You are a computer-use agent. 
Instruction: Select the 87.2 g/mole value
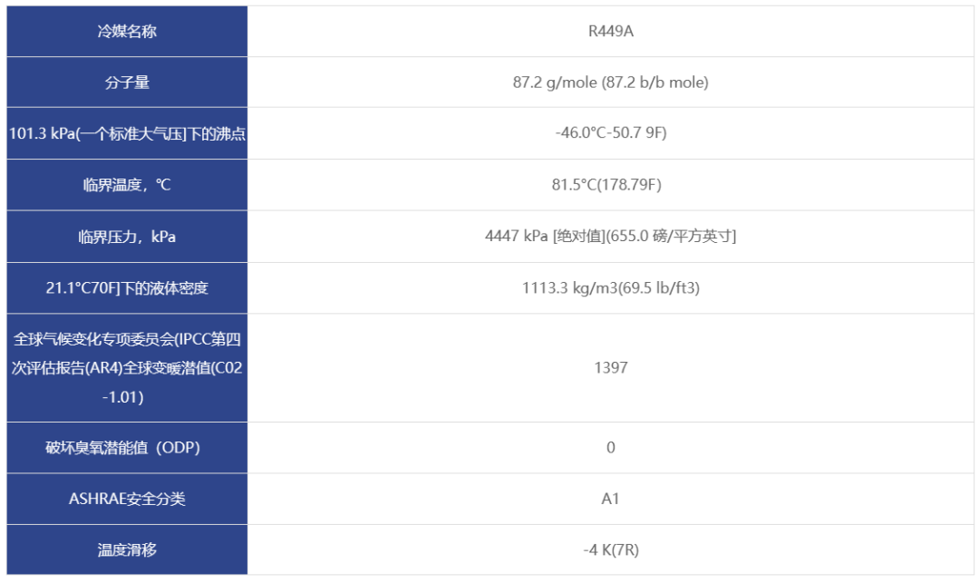[x=610, y=83]
